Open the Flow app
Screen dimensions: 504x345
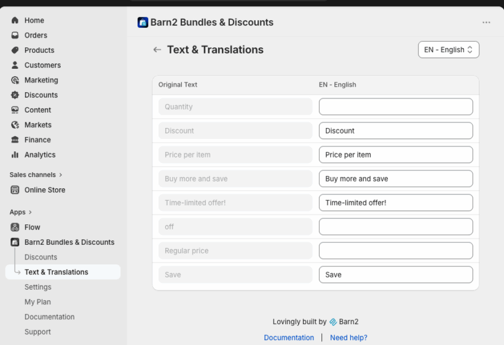(32, 228)
